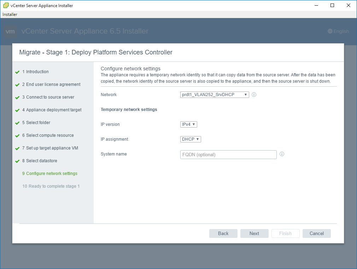Jump to step 2 End user license agreement
The width and height of the screenshot is (357, 269).
pyautogui.click(x=53, y=84)
